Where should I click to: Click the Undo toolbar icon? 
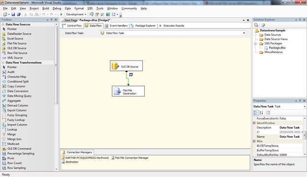pos(43,14)
